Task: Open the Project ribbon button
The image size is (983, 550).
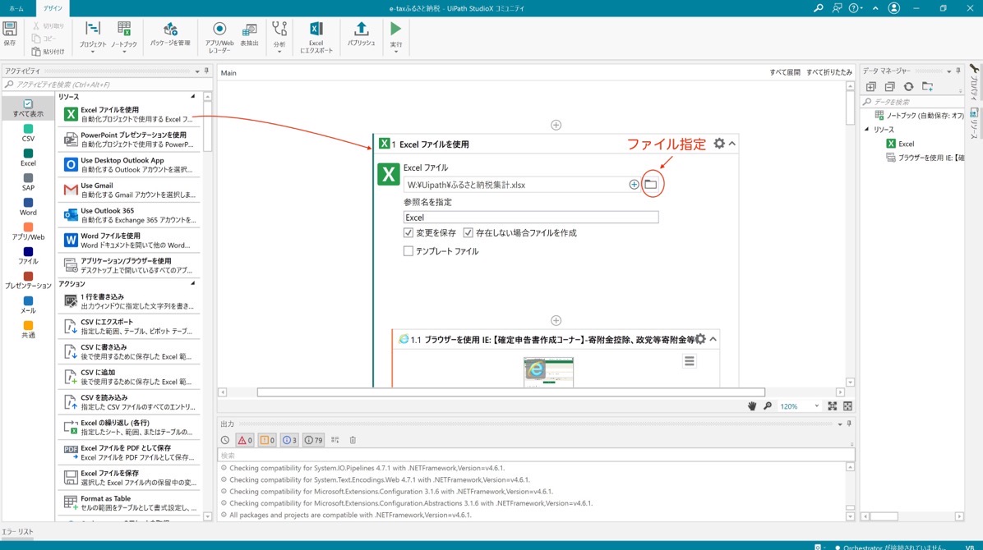Action: pyautogui.click(x=92, y=36)
